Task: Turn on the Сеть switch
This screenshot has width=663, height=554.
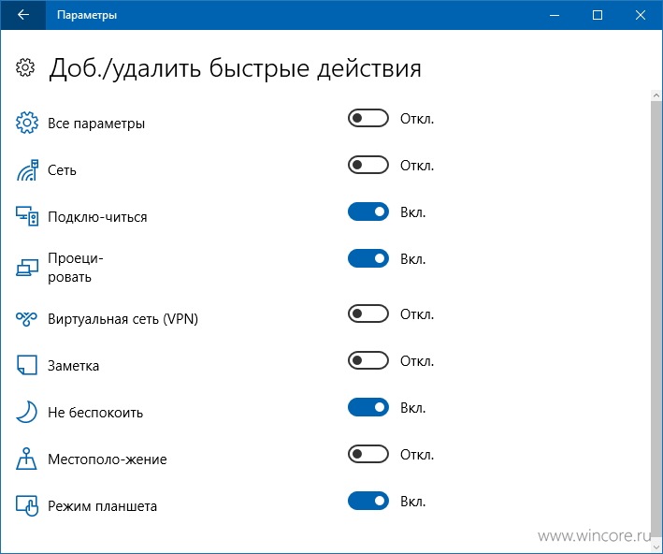Action: click(368, 165)
